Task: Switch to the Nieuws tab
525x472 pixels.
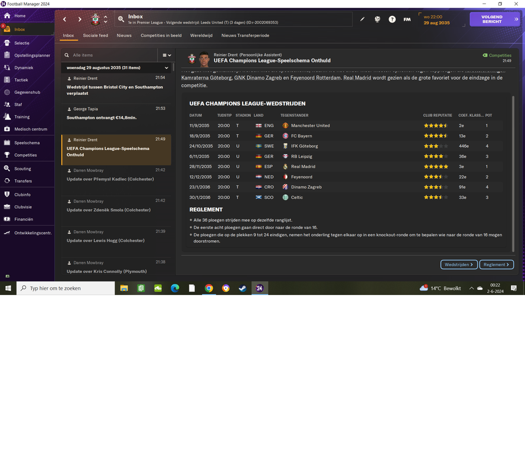Action: (x=124, y=35)
